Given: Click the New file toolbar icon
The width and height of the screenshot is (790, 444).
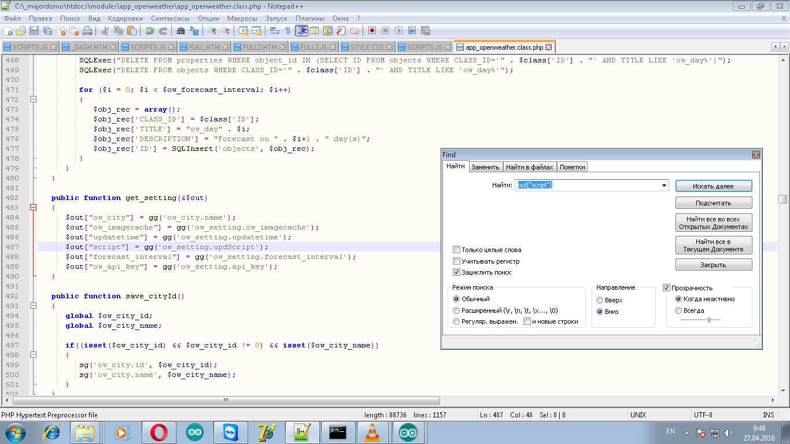Looking at the screenshot, I should [x=8, y=31].
